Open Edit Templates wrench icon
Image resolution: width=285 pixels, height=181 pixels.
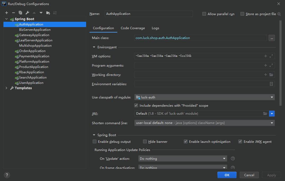[27, 13]
